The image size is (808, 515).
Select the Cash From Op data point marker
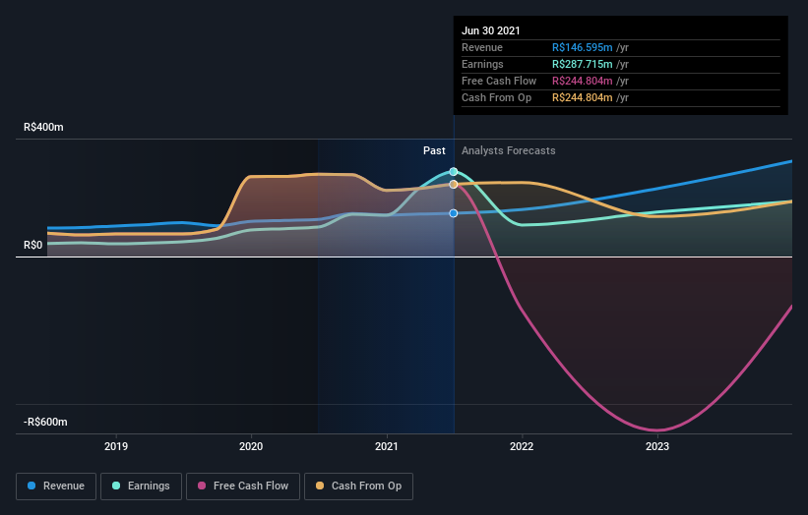tap(454, 184)
